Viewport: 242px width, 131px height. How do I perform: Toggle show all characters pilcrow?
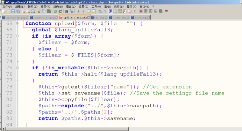(105, 11)
